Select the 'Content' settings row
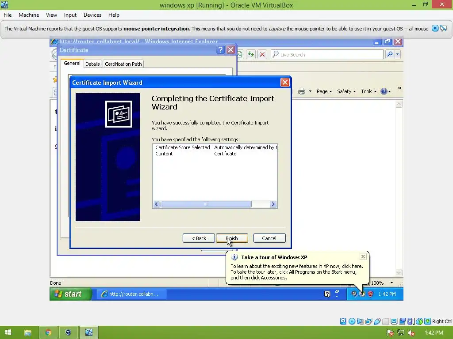 pos(215,154)
